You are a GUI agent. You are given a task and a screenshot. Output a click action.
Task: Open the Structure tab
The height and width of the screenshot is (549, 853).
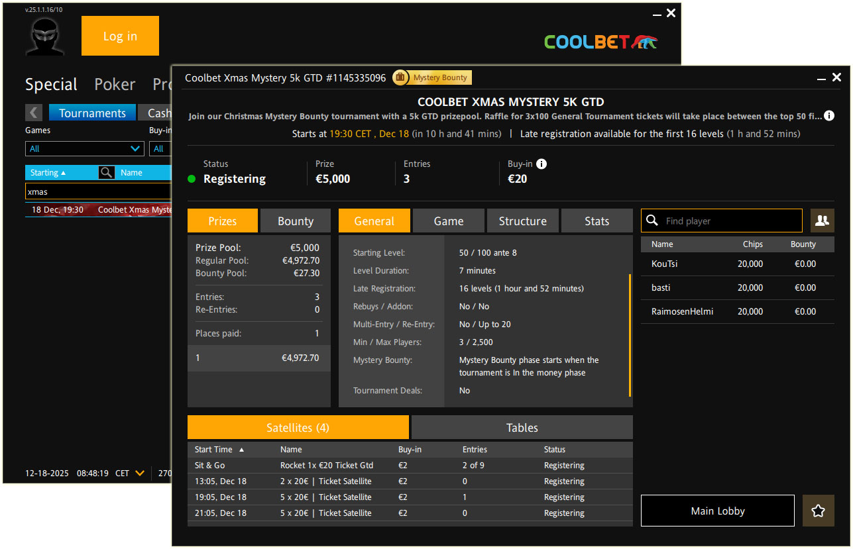[522, 221]
